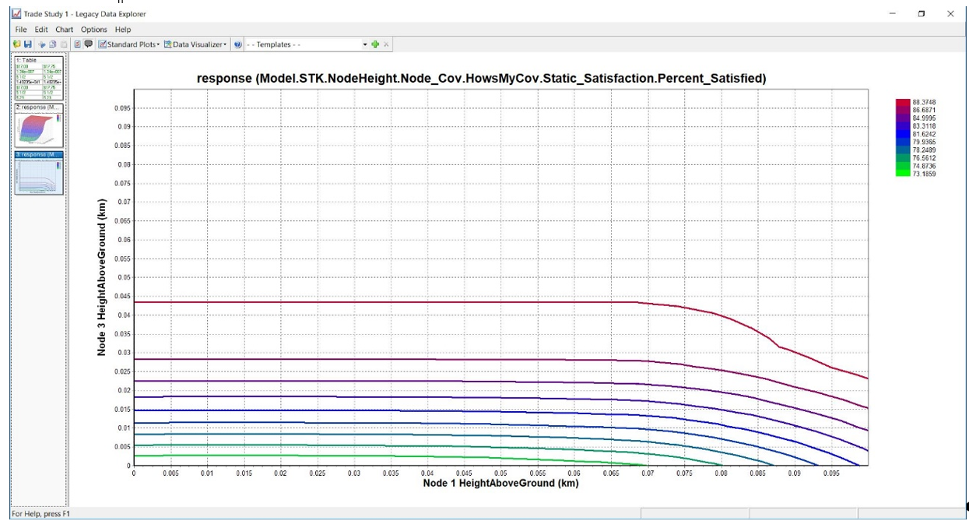969x521 pixels.
Task: Click the red 88.3748 legend color swatch
Action: [x=903, y=103]
